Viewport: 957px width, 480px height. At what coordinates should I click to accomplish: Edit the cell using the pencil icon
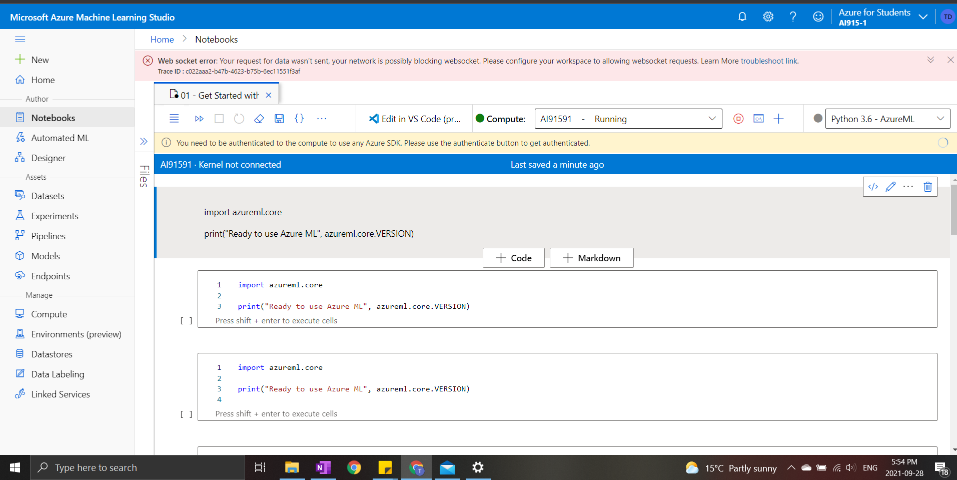(x=890, y=186)
